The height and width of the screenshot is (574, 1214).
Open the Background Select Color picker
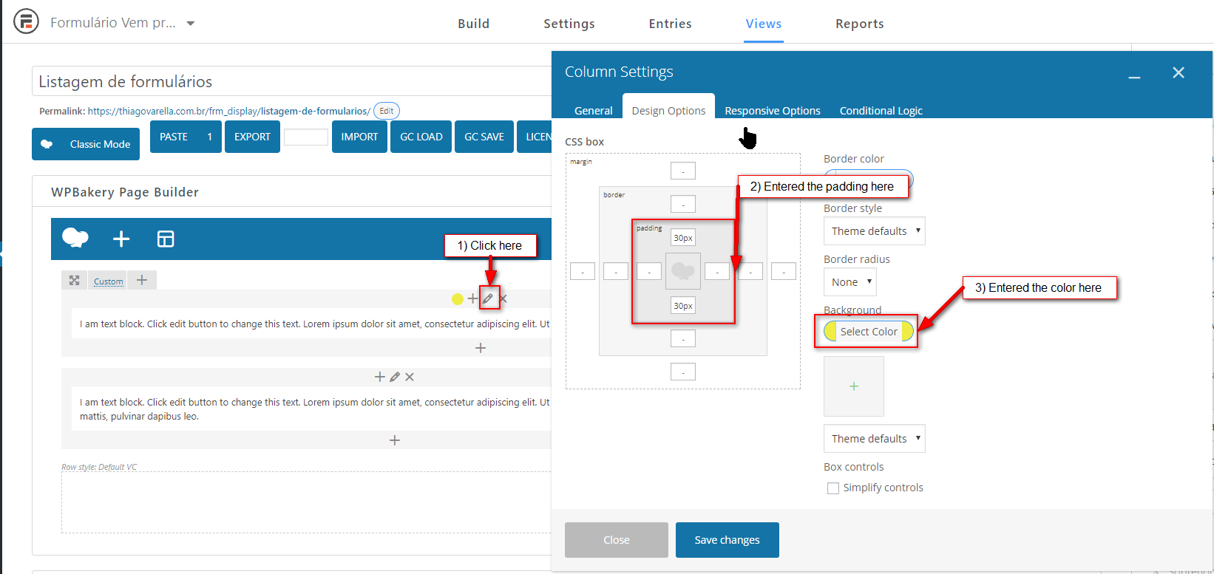point(869,332)
